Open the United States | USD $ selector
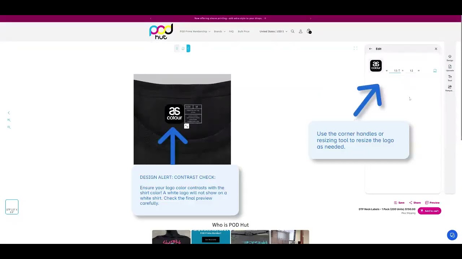This screenshot has width=462, height=259. pos(273,31)
